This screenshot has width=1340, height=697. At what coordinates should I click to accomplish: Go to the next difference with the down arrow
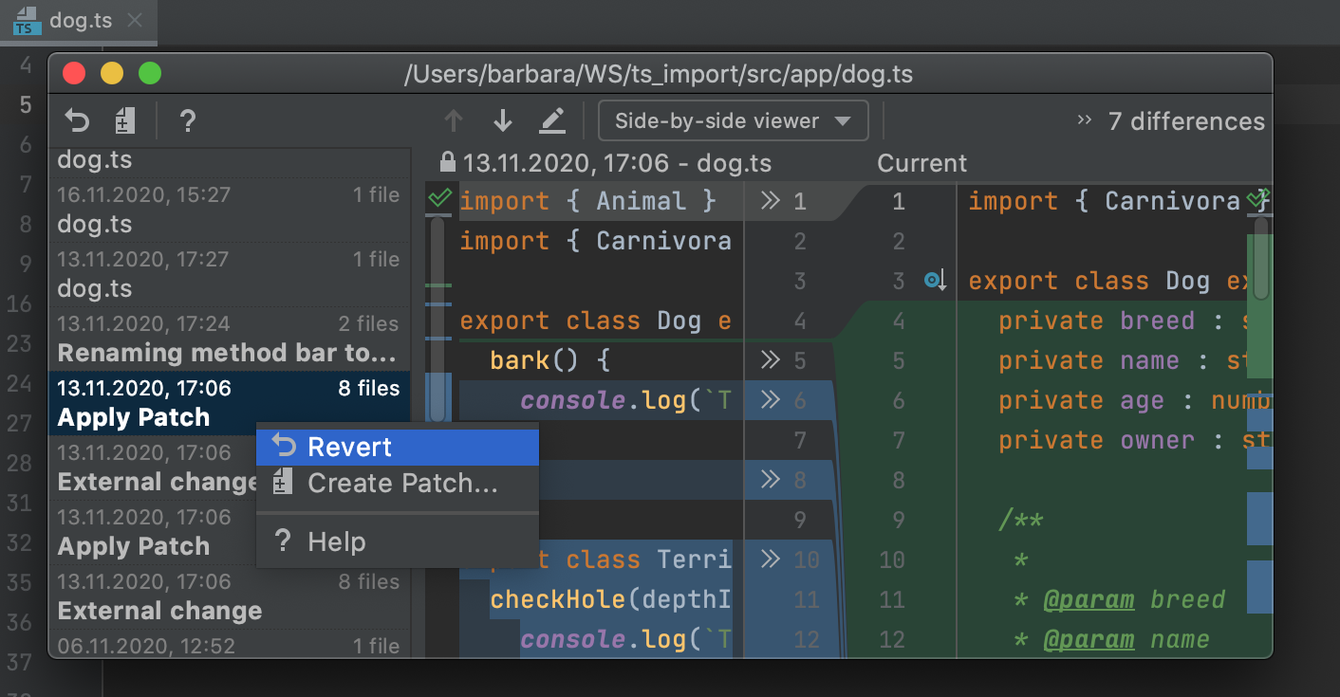tap(503, 121)
